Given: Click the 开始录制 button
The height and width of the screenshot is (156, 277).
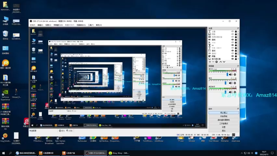Looking at the screenshot, I should coord(224,116).
